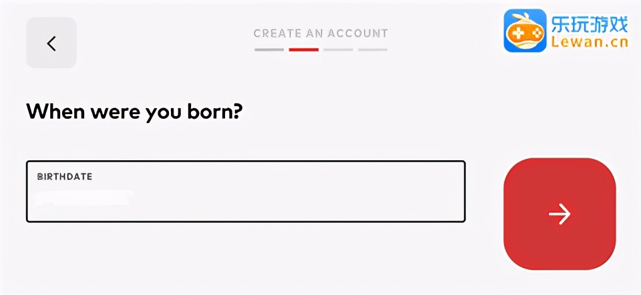This screenshot has width=641, height=295.
Task: Click the orange gamepad in the Lewan logo
Action: click(x=525, y=34)
